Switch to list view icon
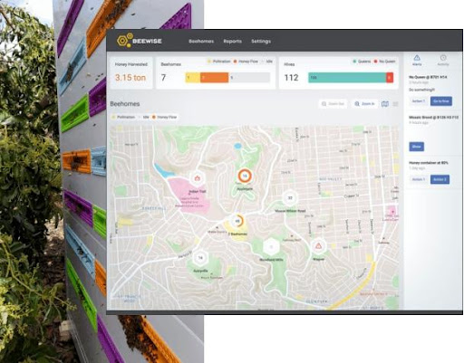464x363 pixels. tap(395, 104)
